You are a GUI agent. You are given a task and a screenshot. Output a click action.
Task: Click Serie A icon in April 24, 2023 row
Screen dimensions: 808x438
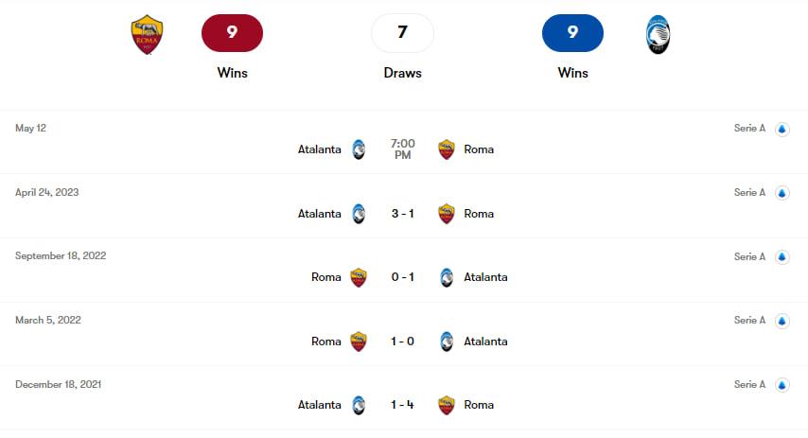[x=782, y=193]
